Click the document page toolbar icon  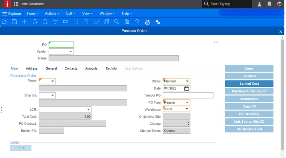tap(86, 22)
